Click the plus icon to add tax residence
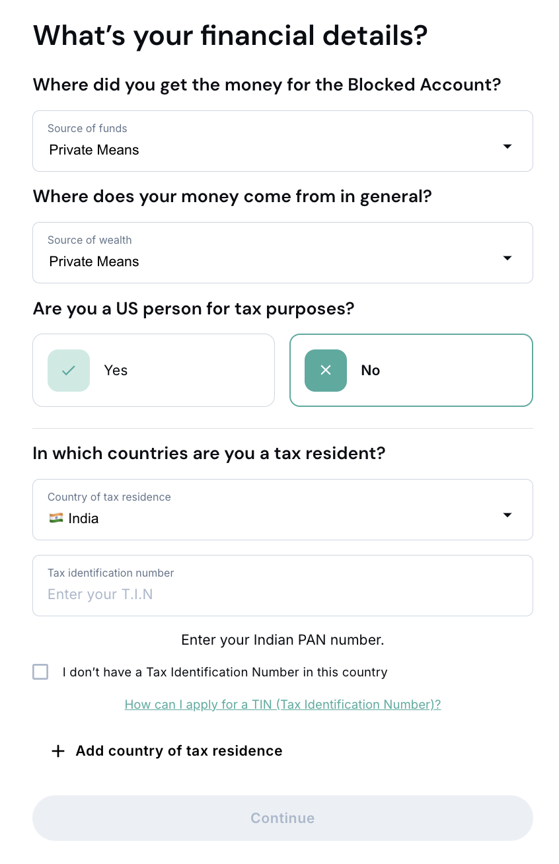The height and width of the screenshot is (864, 559). coord(58,751)
